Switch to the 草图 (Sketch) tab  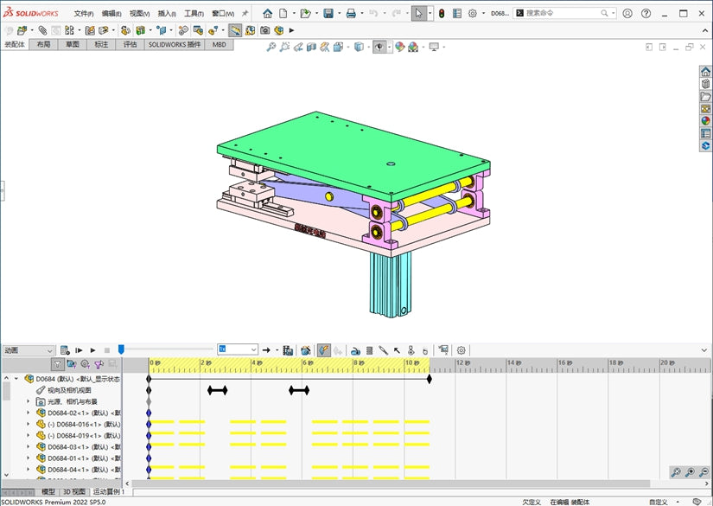[x=73, y=45]
